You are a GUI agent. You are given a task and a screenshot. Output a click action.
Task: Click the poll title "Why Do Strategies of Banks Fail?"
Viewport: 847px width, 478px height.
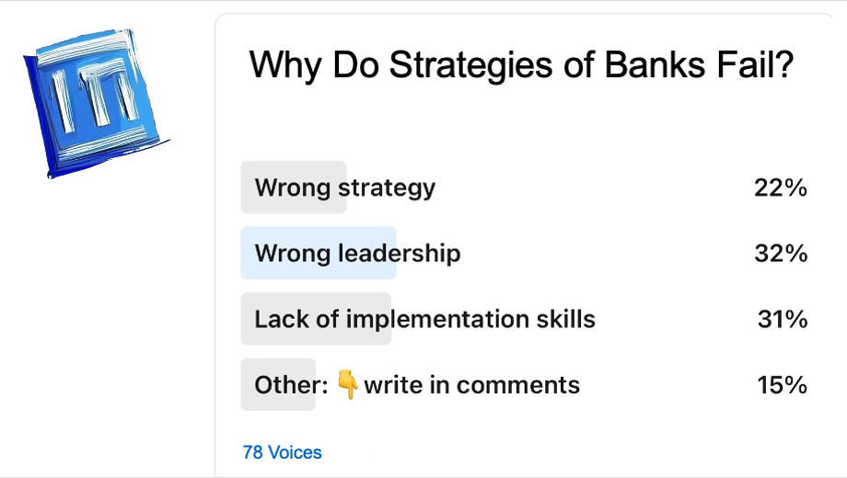521,65
